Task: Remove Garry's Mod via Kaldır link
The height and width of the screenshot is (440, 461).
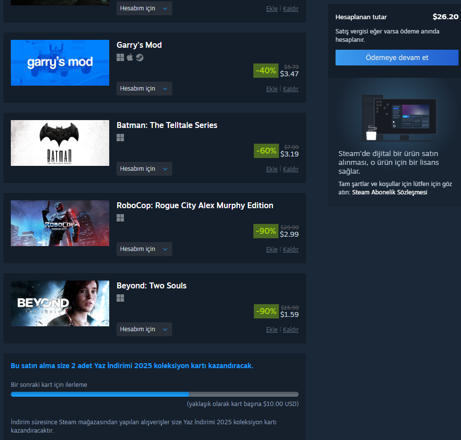Action: [291, 89]
